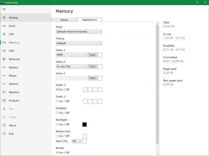The width and height of the screenshot is (209, 156).
Task: Click the Exit power icon
Action: click(x=4, y=133)
